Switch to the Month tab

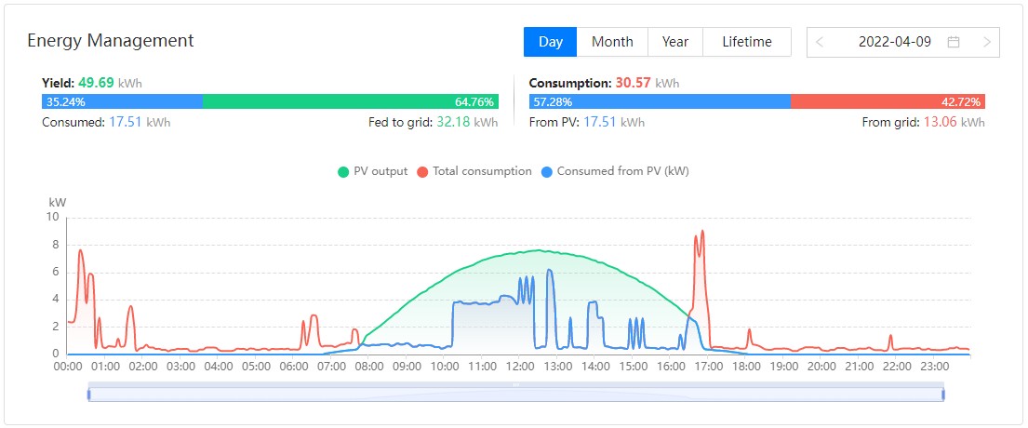point(612,42)
